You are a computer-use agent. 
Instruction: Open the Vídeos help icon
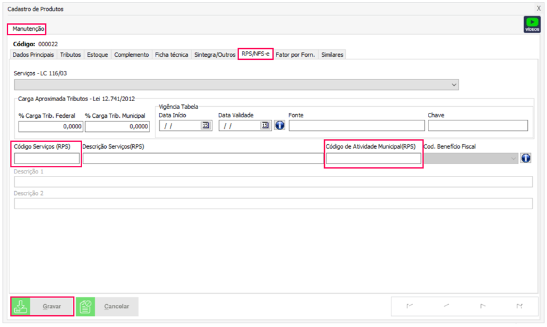(x=532, y=24)
